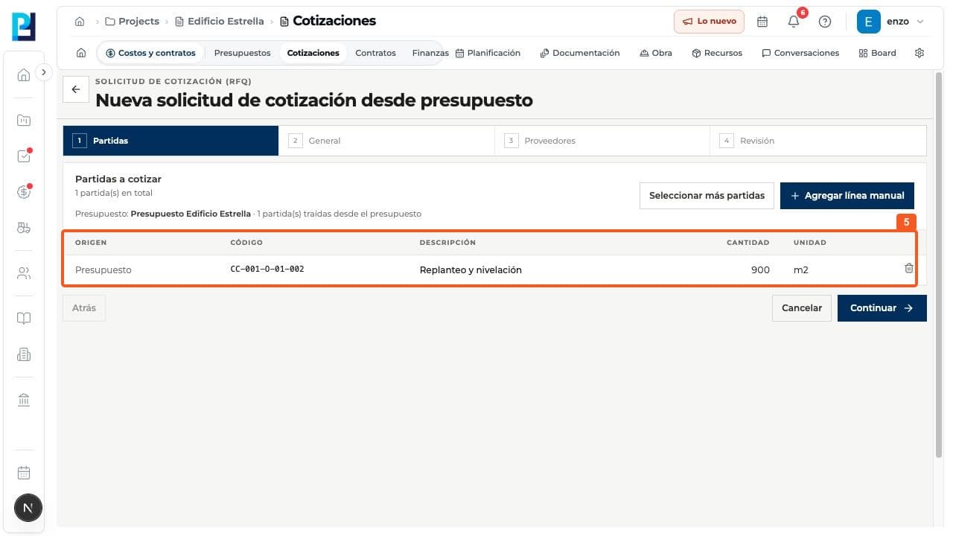Viewport: 953px width, 536px height.
Task: Expand the sidebar with chevron button
Action: [44, 72]
